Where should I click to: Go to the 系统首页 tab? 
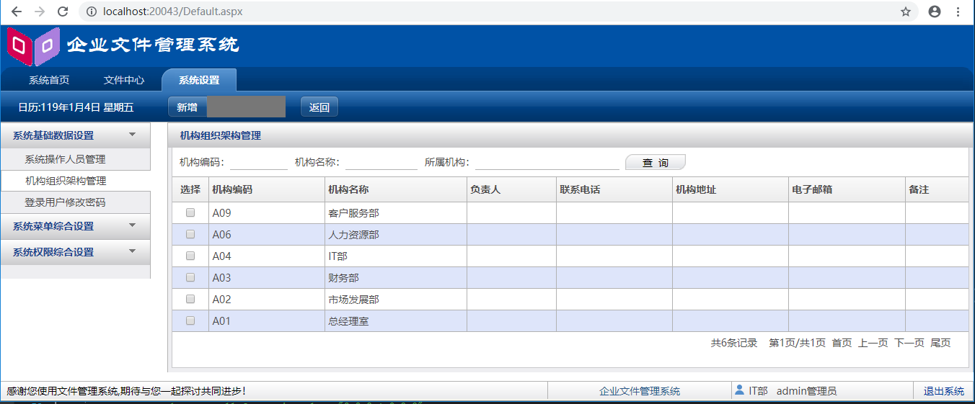point(49,80)
